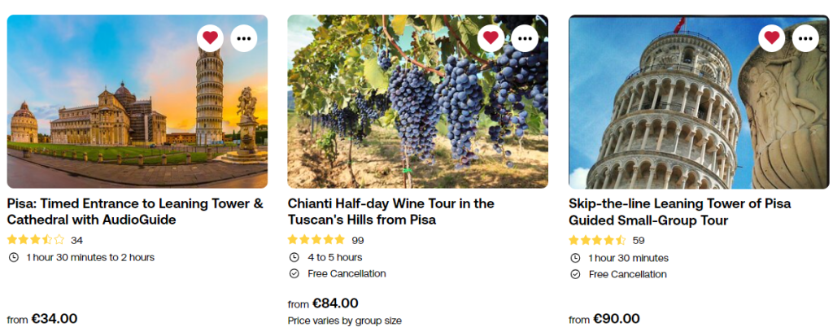Screen dimensions: 833x336
Task: Click Free Cancellation checkmark icon on Skip-the-line tour
Action: (x=574, y=274)
